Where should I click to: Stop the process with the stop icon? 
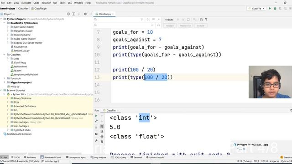point(96,128)
